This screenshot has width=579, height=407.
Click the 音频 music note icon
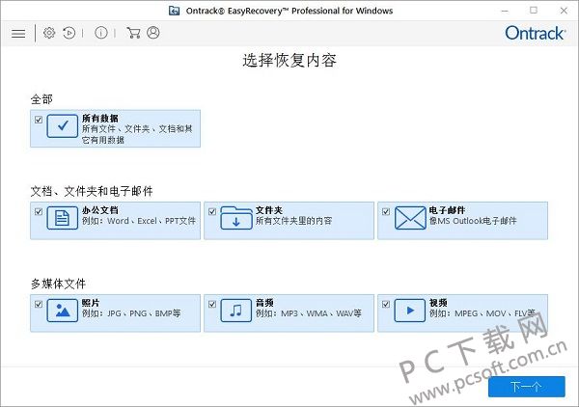click(x=236, y=311)
